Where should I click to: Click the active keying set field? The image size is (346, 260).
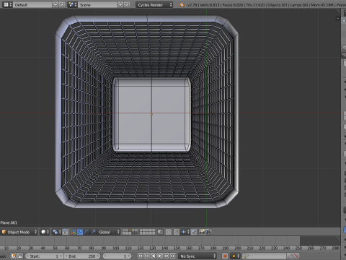[x=265, y=256]
